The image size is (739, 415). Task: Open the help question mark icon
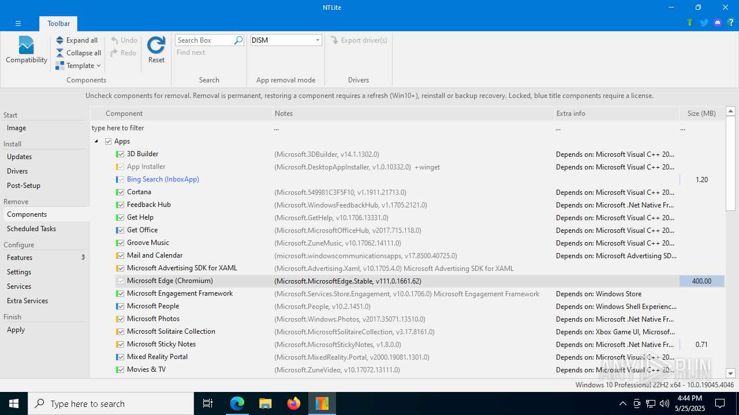tap(730, 23)
